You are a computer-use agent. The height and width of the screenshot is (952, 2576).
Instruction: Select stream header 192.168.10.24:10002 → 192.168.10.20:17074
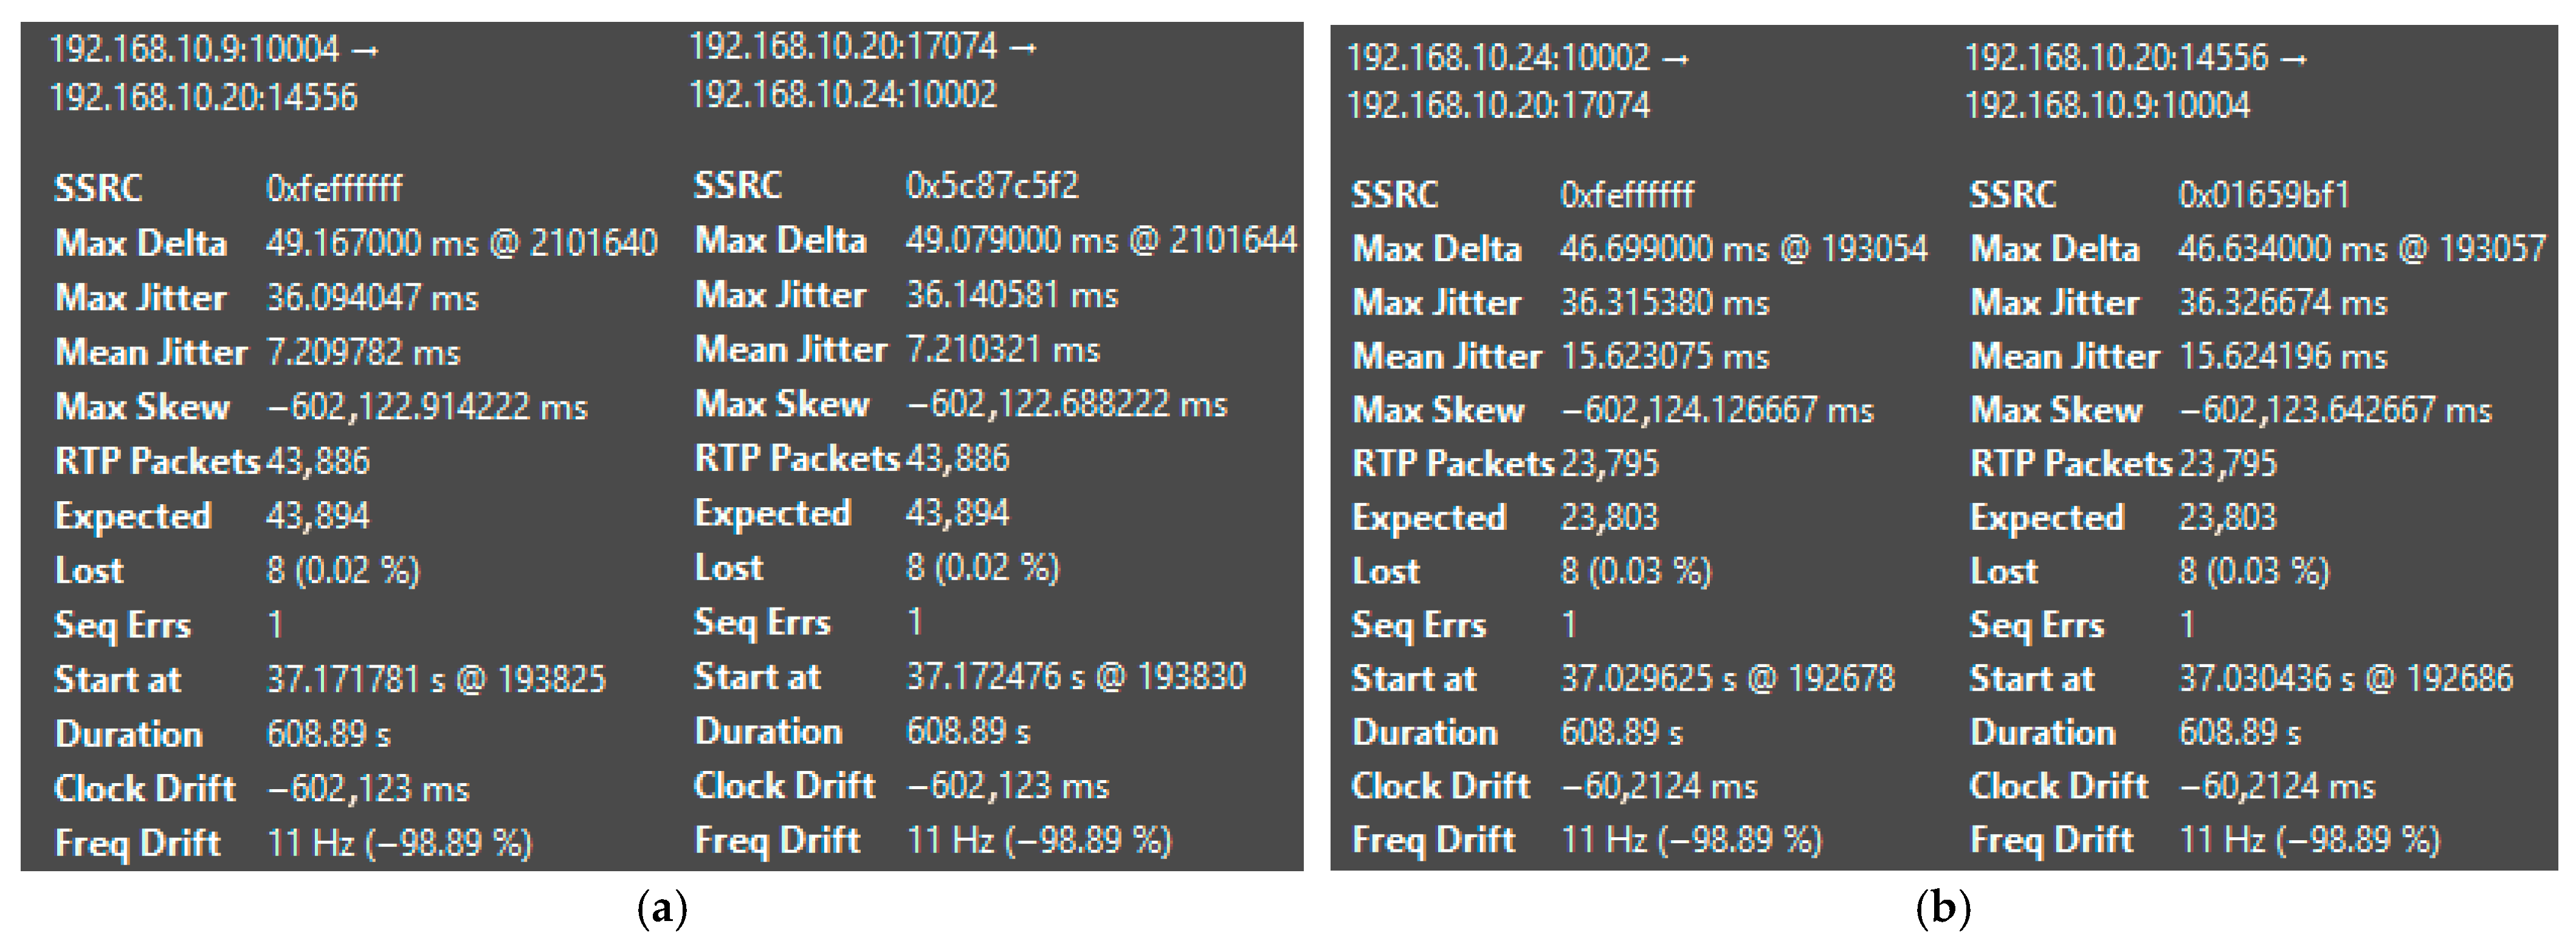tap(1516, 81)
